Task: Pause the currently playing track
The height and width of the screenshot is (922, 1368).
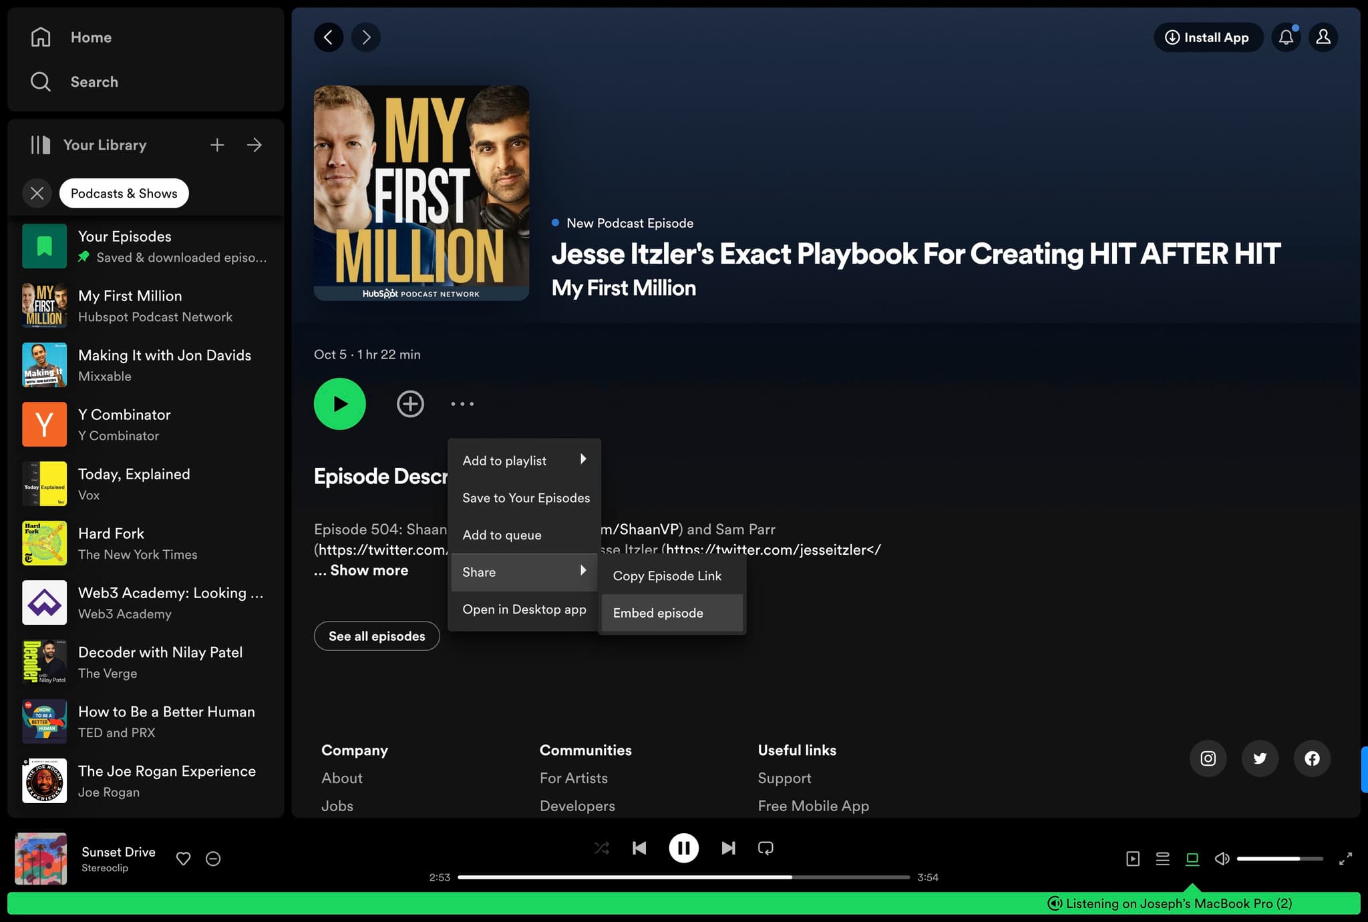Action: [x=683, y=847]
